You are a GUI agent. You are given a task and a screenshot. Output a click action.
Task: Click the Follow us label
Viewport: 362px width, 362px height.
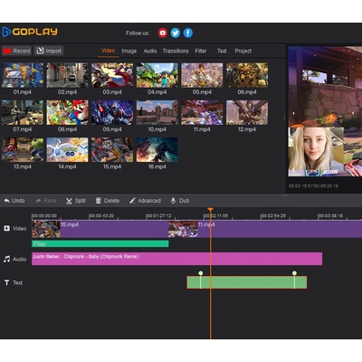click(x=138, y=33)
